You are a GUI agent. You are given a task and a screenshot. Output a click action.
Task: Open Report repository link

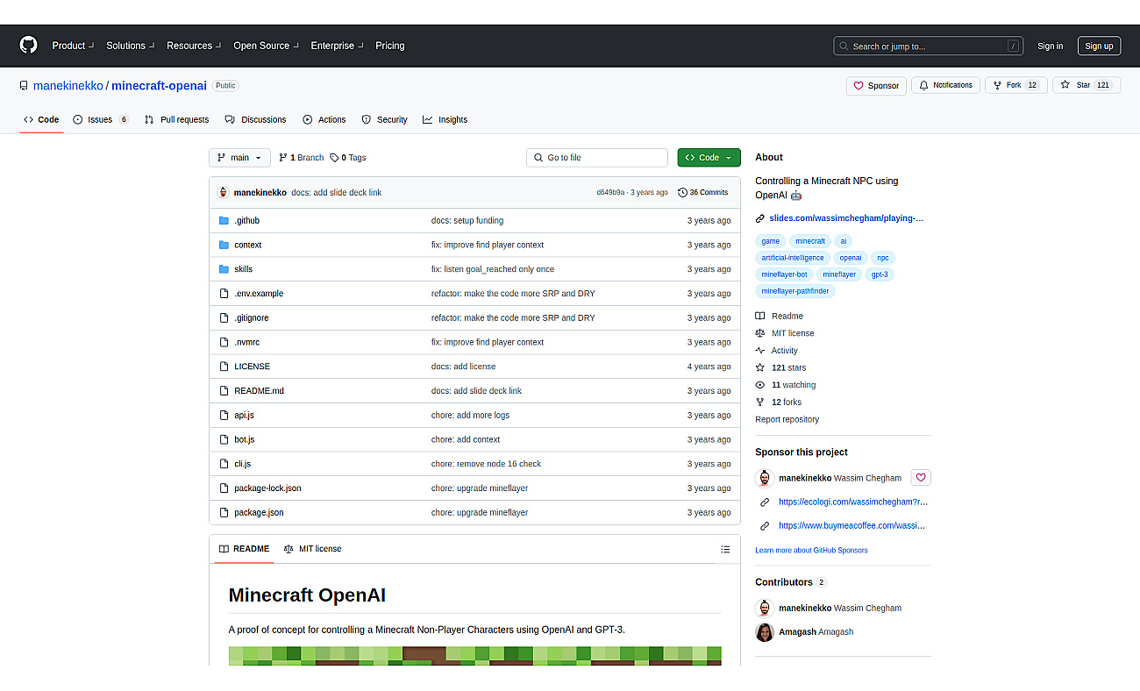pos(787,419)
